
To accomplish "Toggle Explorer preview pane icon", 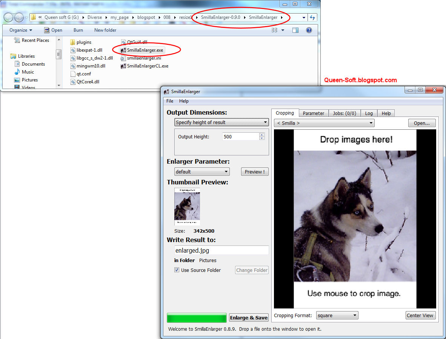I will pos(295,30).
